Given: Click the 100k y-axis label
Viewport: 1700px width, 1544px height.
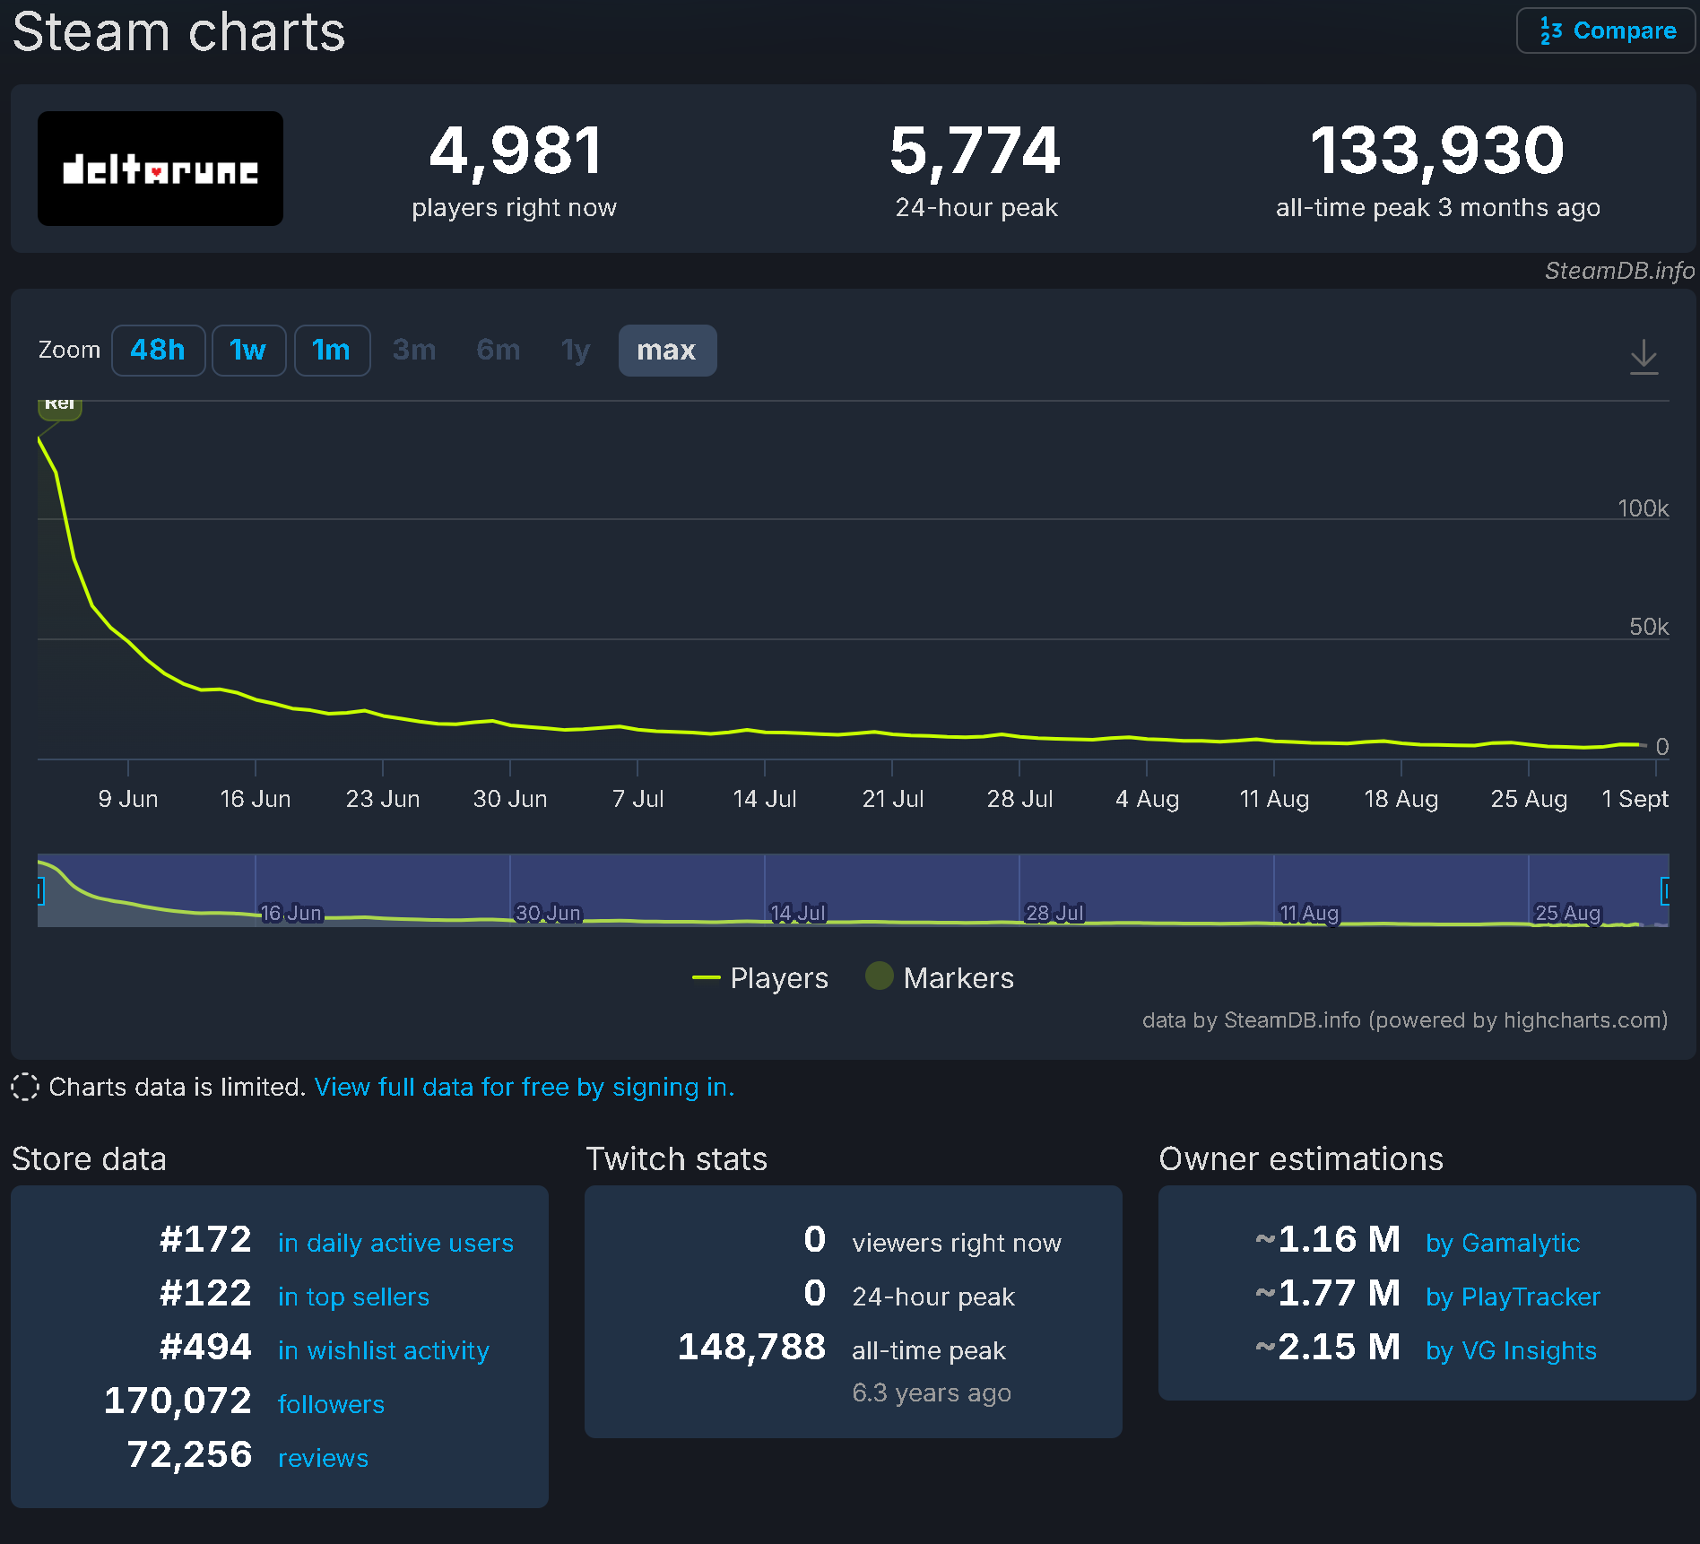Looking at the screenshot, I should click(x=1643, y=508).
